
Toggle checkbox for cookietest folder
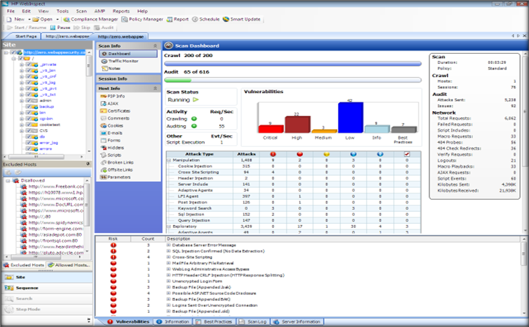click(29, 125)
